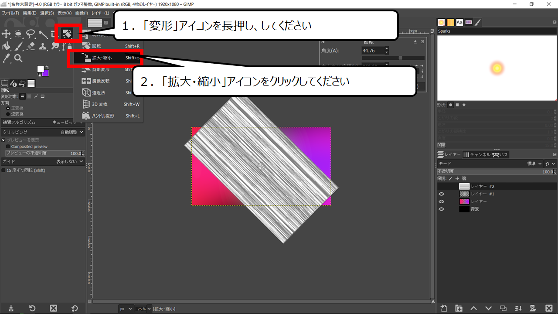Lower the selected layer one step

pos(488,308)
